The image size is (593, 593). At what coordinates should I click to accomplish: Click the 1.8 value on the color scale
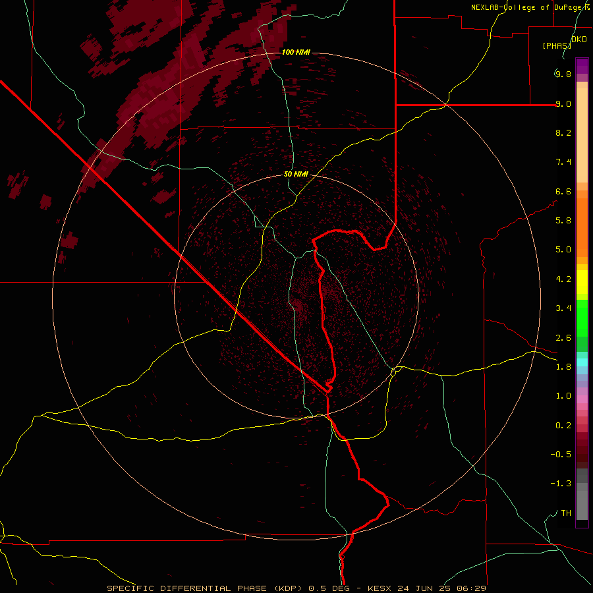pos(563,367)
